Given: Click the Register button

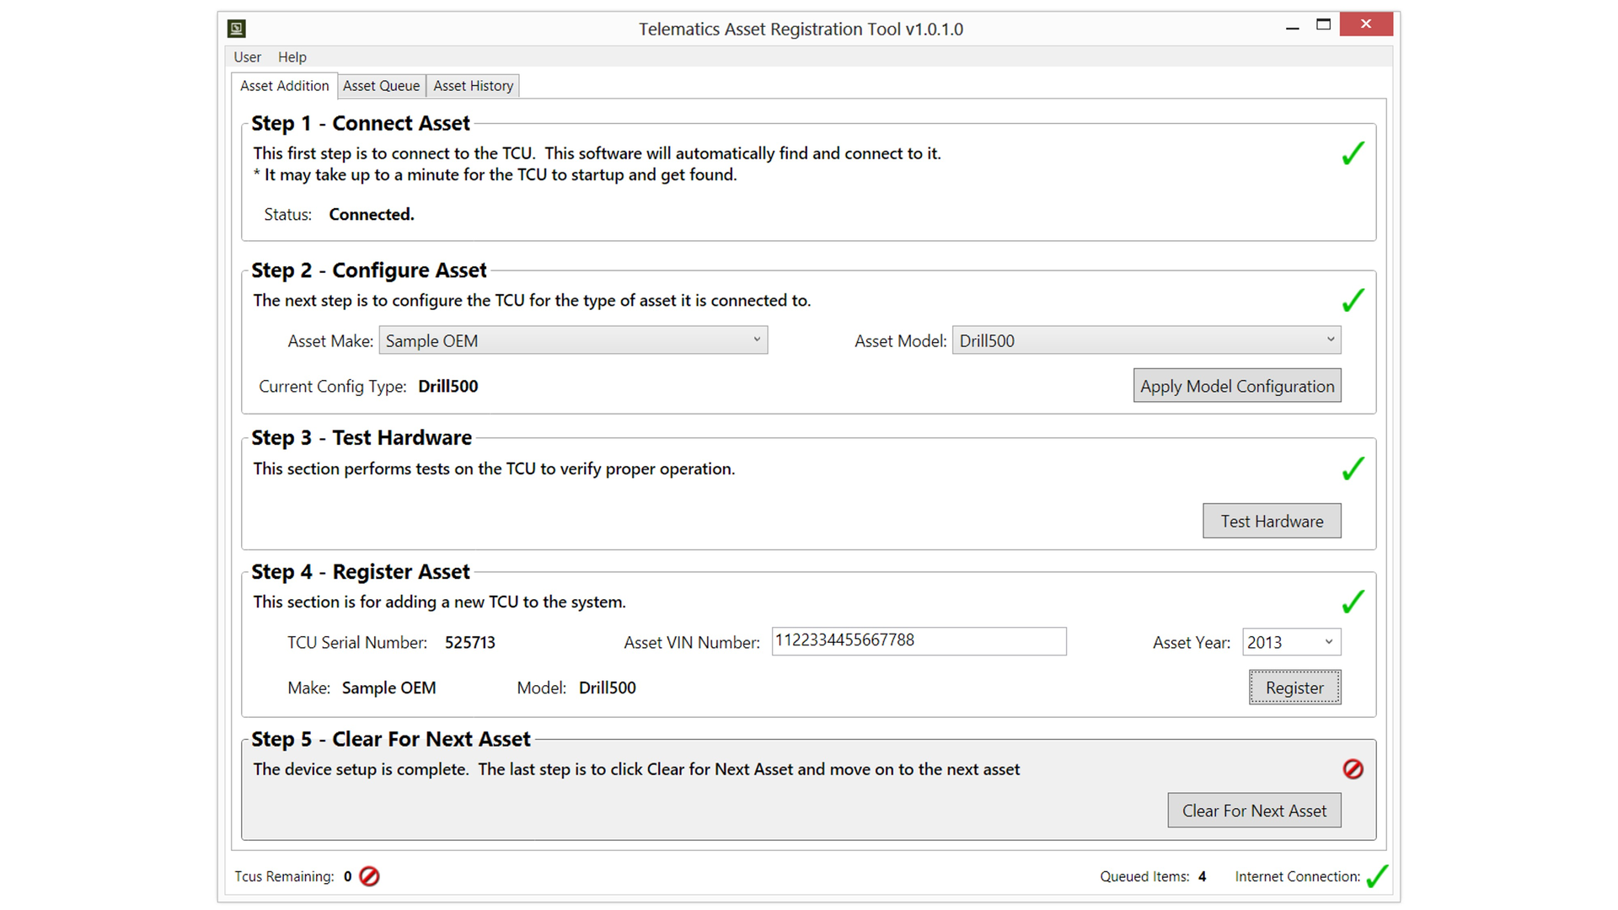Looking at the screenshot, I should click(1294, 688).
